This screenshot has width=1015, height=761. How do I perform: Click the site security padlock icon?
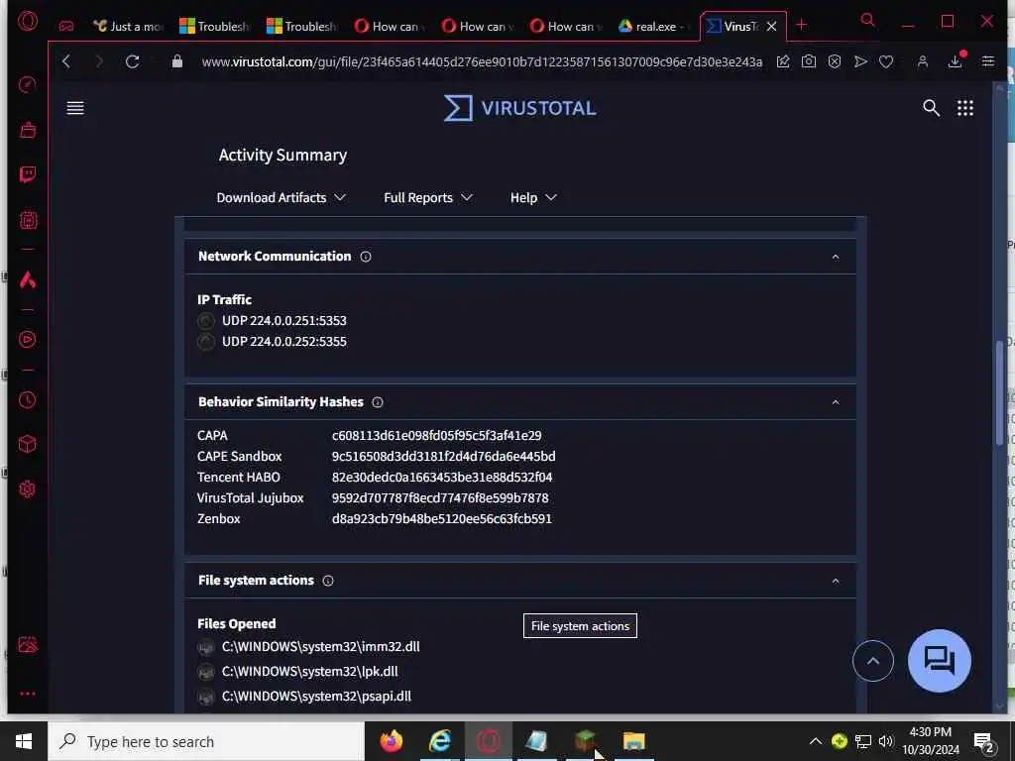(176, 61)
